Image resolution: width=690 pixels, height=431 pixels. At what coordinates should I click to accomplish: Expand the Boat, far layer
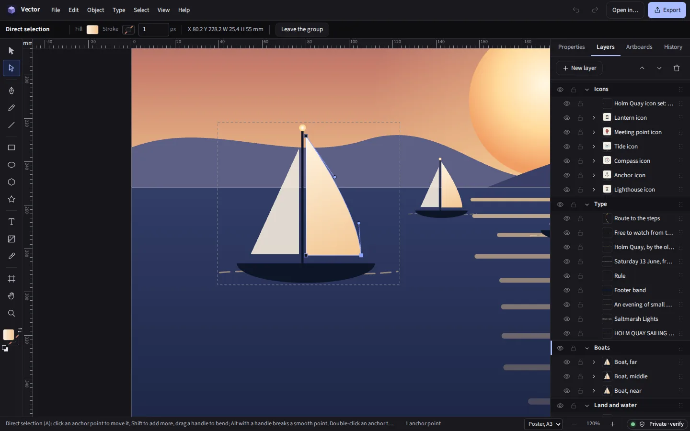click(594, 362)
